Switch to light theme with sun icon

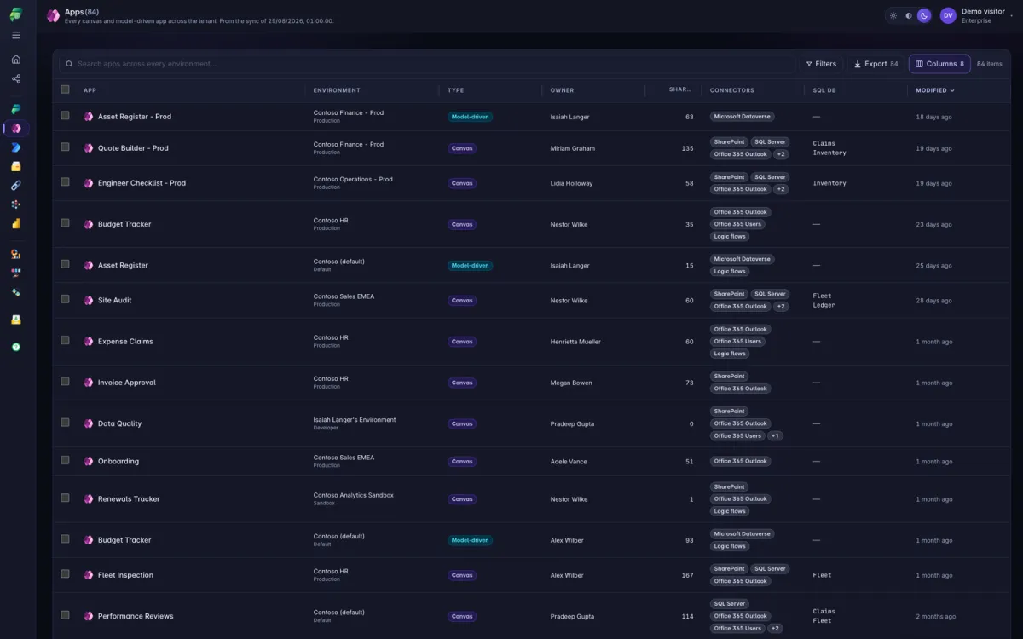(x=893, y=15)
